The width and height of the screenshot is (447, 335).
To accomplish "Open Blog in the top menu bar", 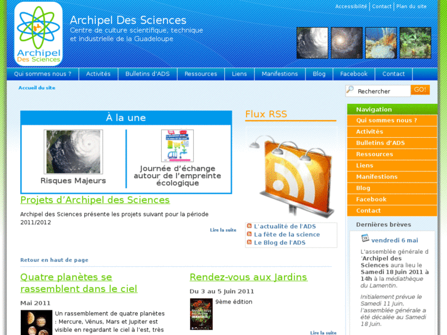I will 319,74.
